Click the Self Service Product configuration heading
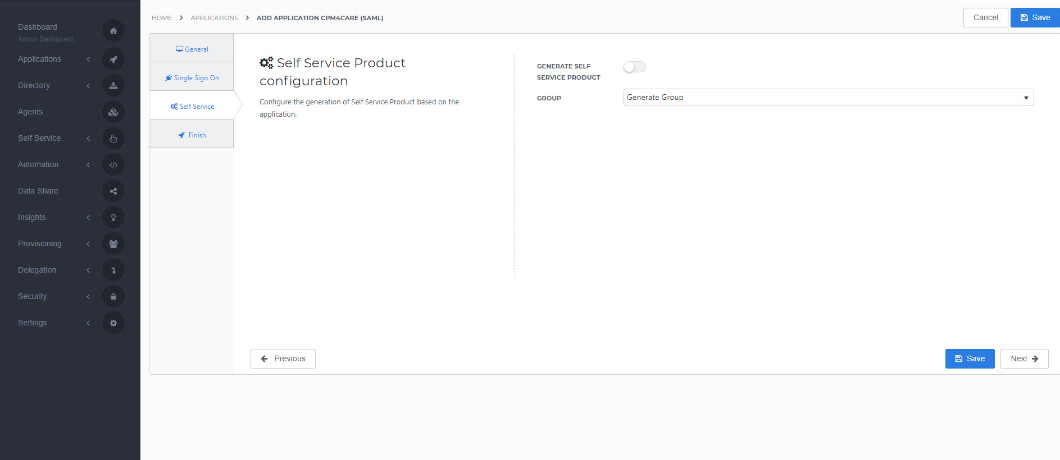This screenshot has height=460, width=1060. pos(333,72)
